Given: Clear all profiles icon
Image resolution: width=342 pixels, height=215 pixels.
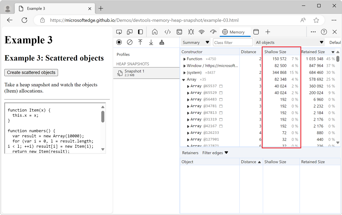Looking at the screenshot, I should coord(130,42).
